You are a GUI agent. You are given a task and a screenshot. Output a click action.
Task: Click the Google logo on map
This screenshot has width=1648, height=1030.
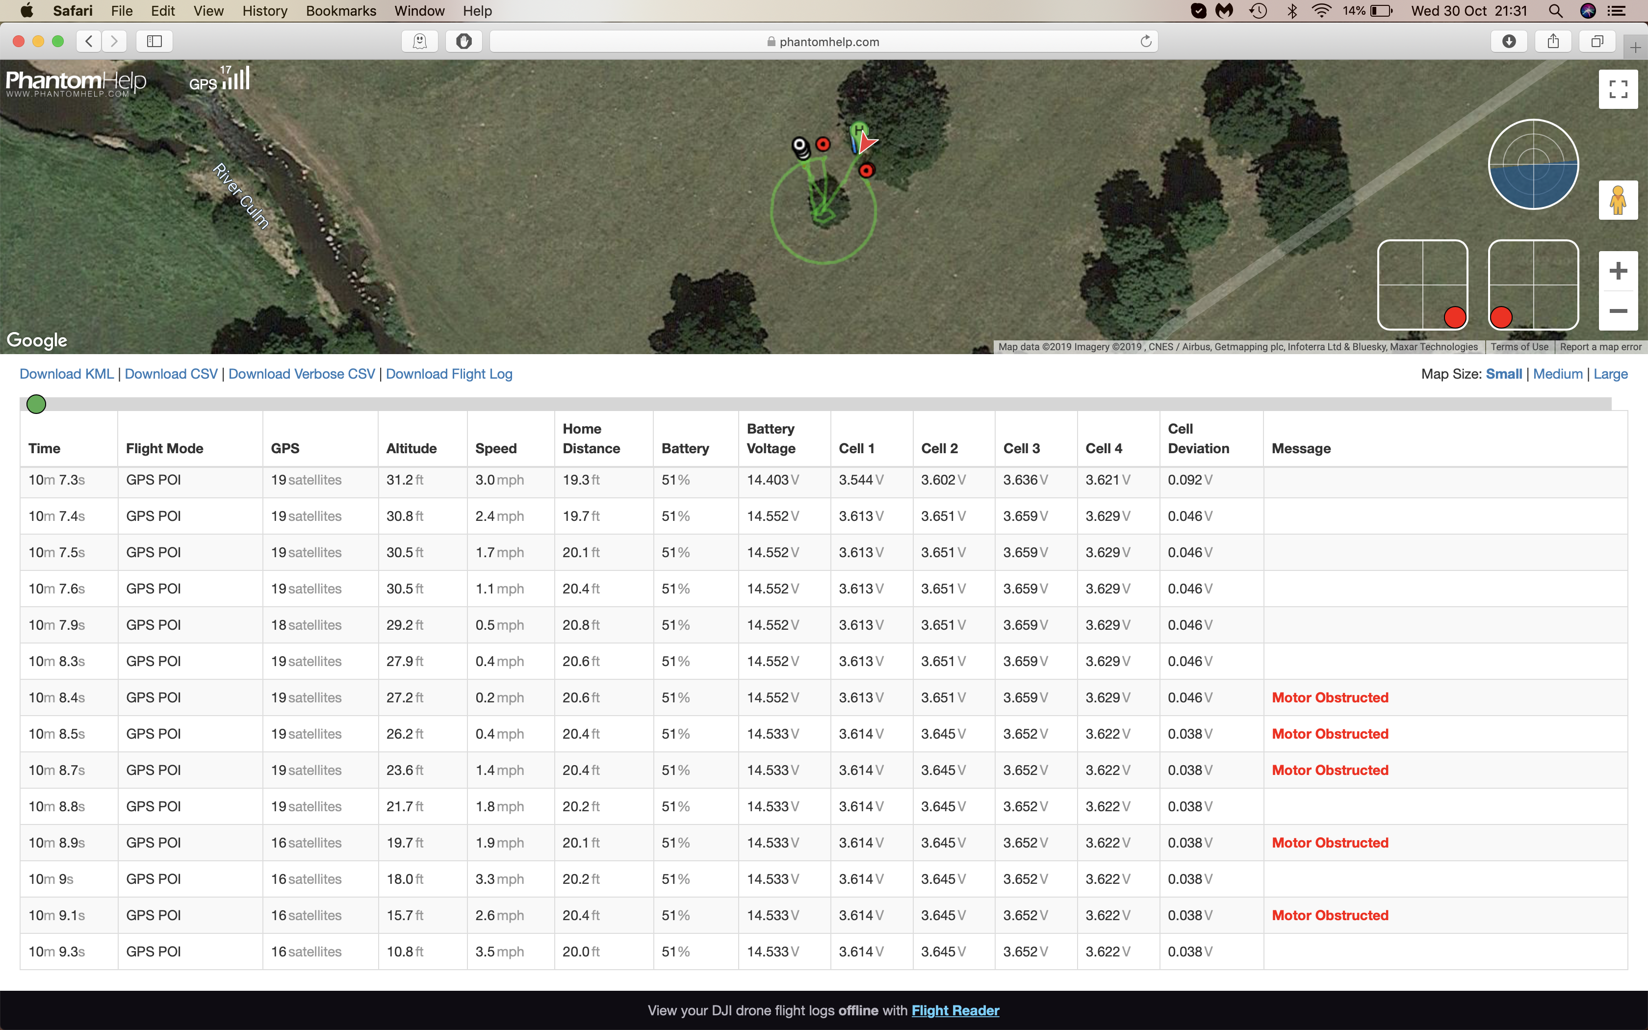pos(37,340)
